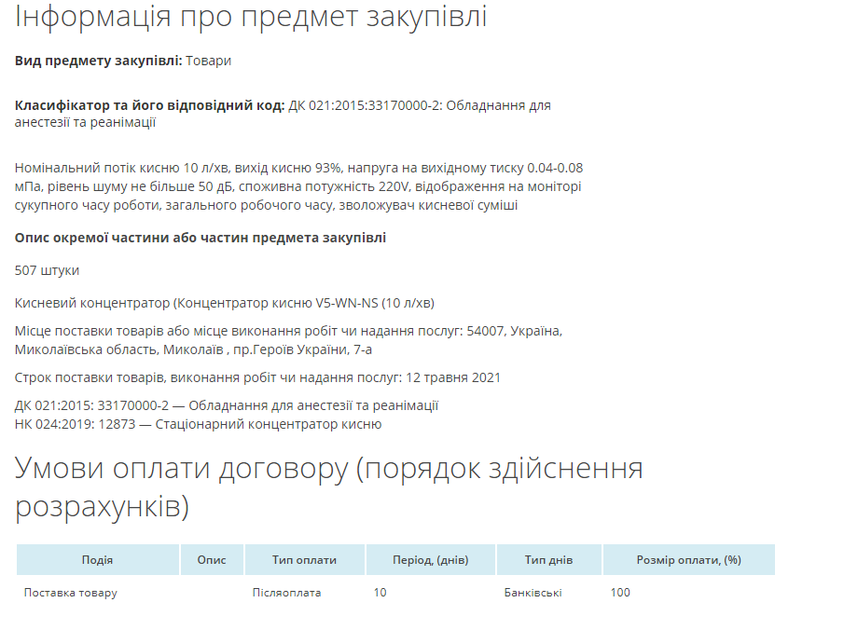Click the 'Період, (днів)' column header
Image resolution: width=844 pixels, height=630 pixels.
[x=430, y=560]
